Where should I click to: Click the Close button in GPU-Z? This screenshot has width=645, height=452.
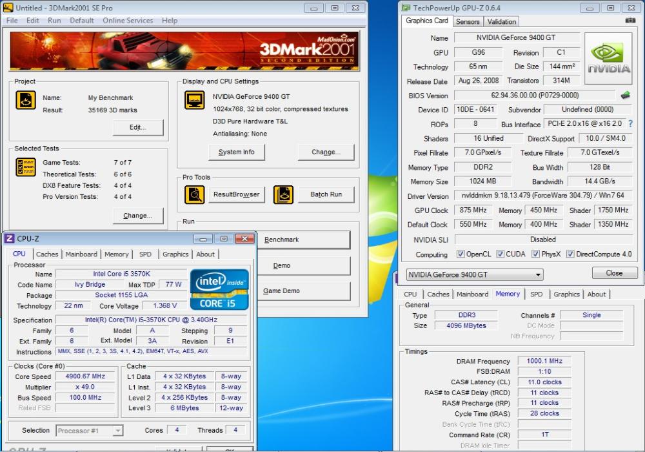[x=615, y=273]
